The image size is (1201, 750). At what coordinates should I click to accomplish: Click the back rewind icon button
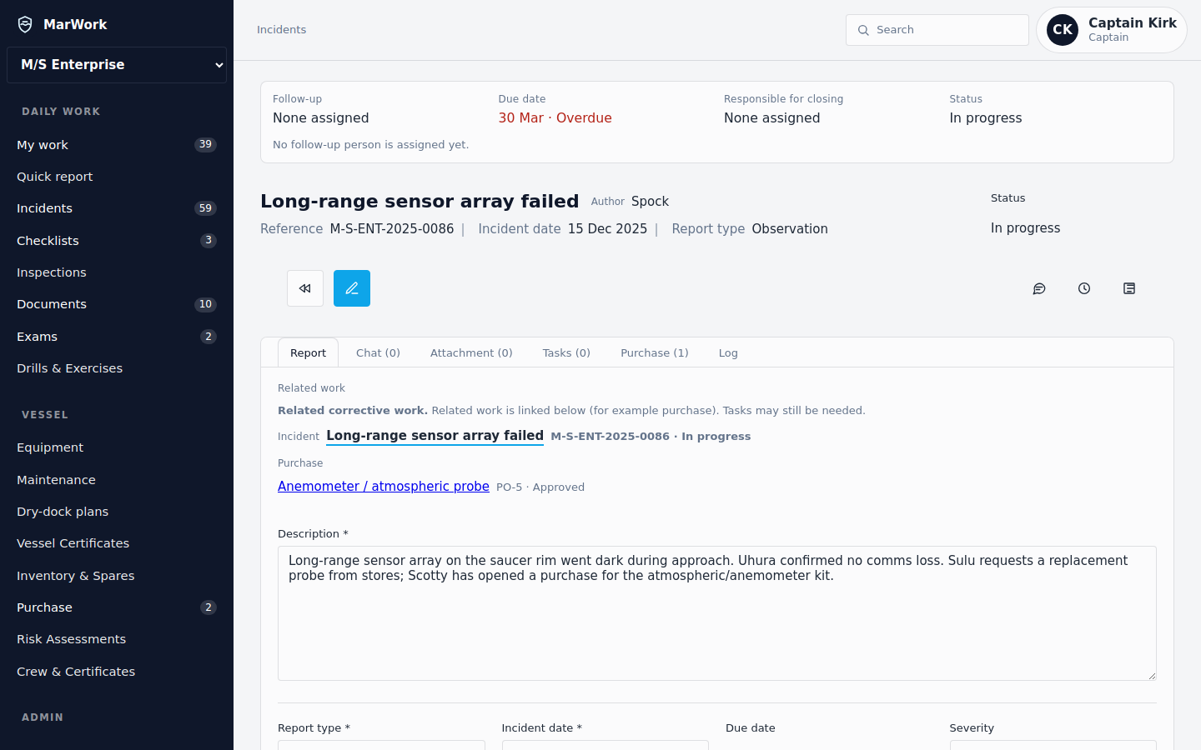click(305, 288)
